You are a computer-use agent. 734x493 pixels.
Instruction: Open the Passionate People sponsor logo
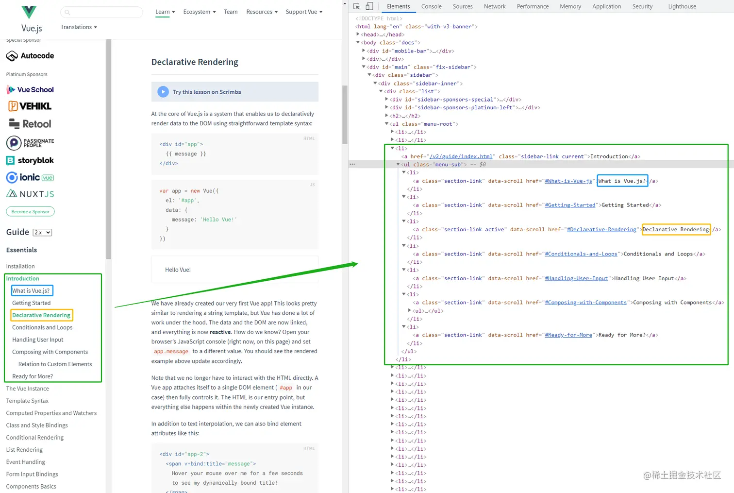[30, 143]
